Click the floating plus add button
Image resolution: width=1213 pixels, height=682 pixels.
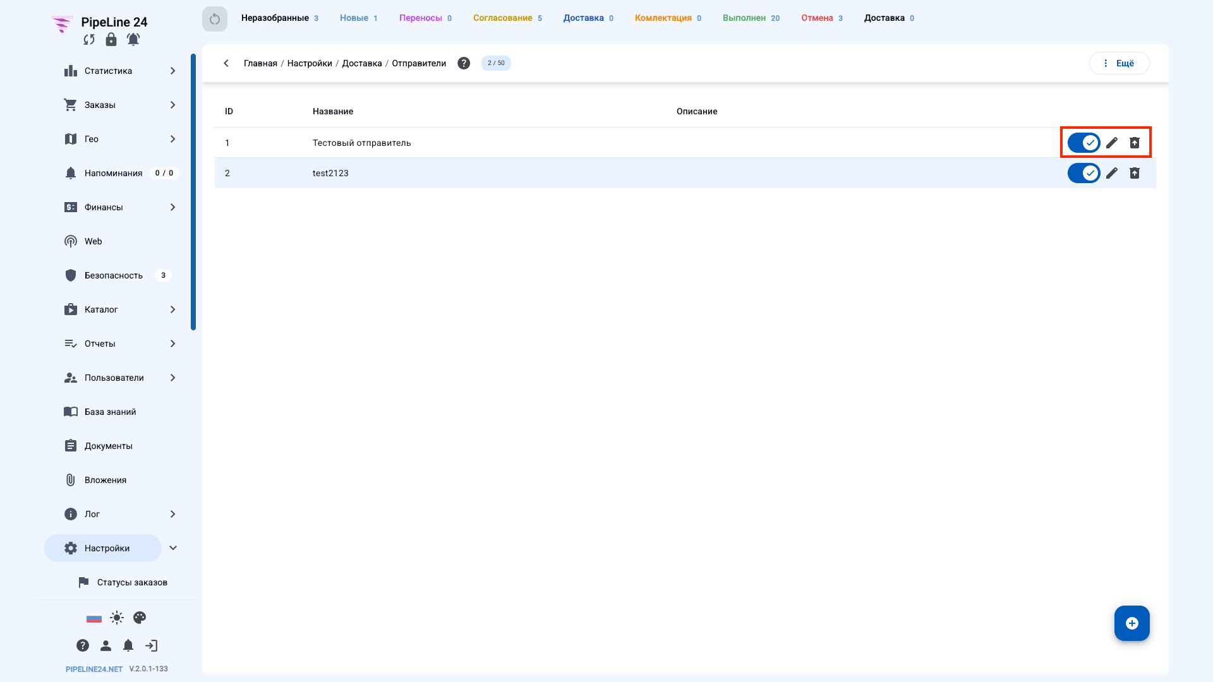click(1132, 623)
